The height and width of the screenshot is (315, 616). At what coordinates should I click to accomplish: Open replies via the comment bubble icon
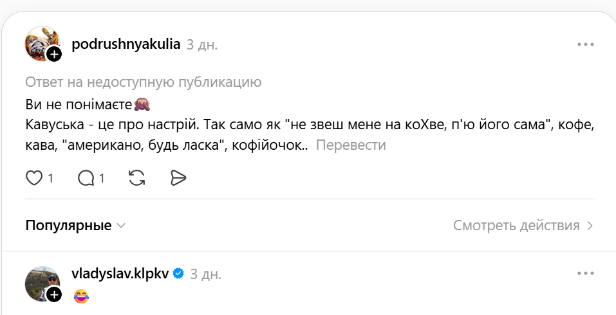pos(86,178)
